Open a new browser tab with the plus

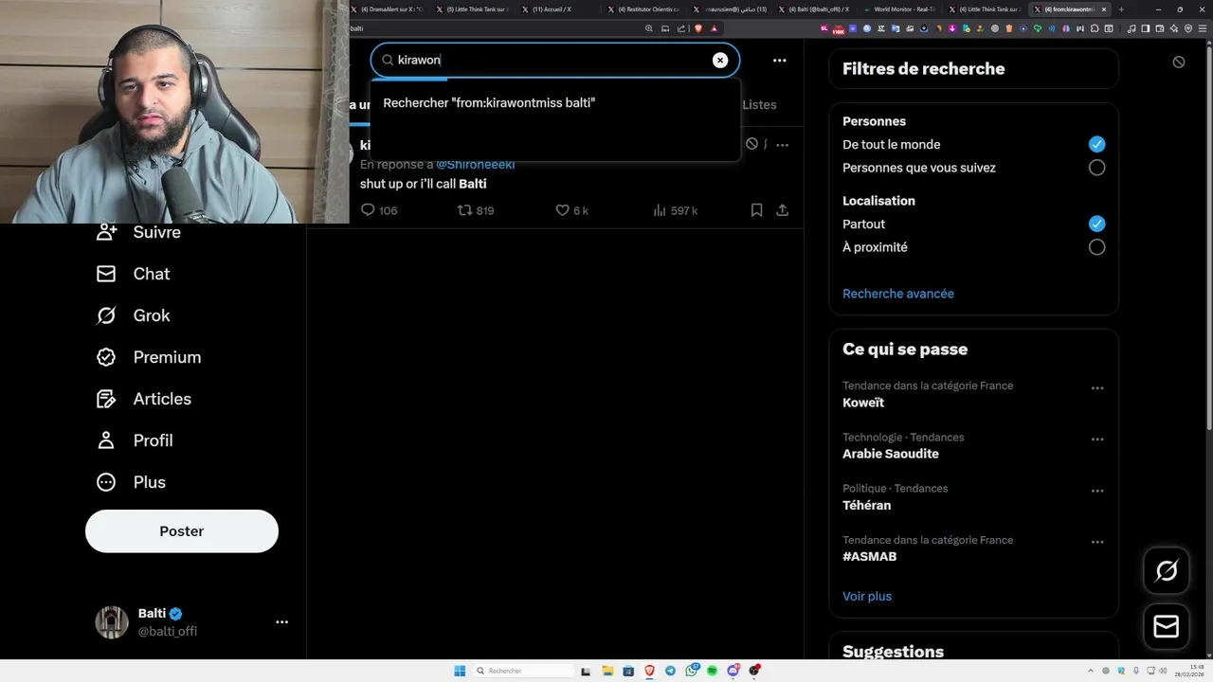click(x=1121, y=9)
